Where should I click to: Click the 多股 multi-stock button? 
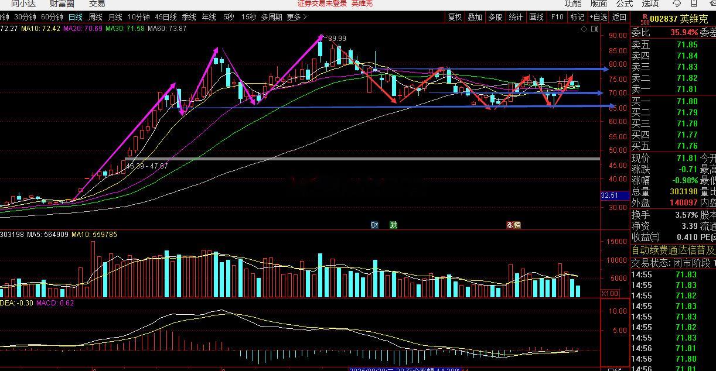tap(495, 18)
